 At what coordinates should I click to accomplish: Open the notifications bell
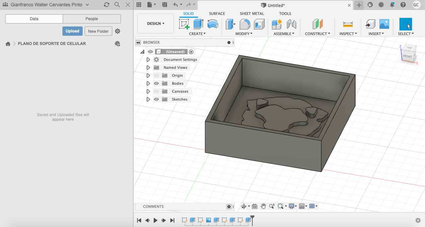coord(392,5)
